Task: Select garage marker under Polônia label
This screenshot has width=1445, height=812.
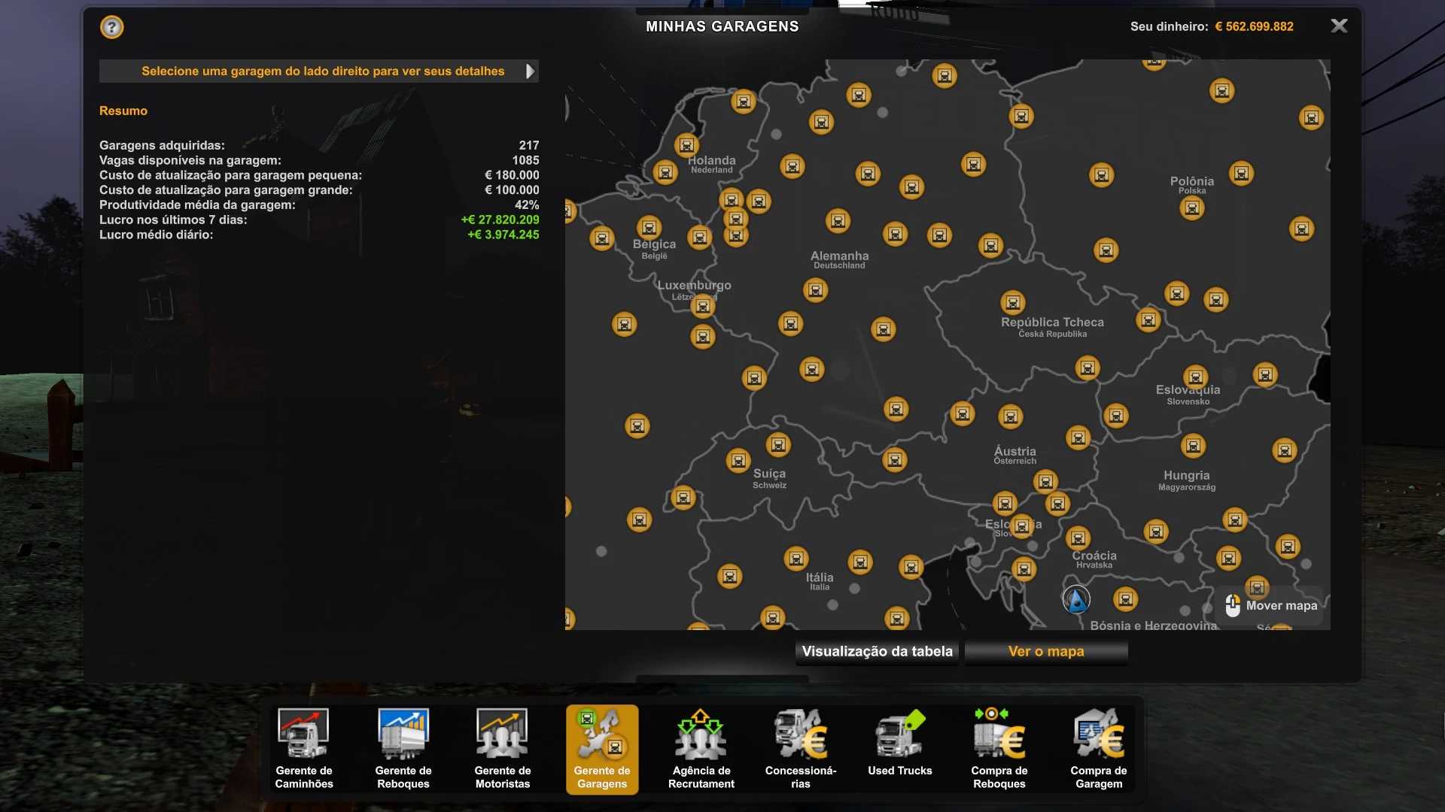Action: click(x=1192, y=208)
